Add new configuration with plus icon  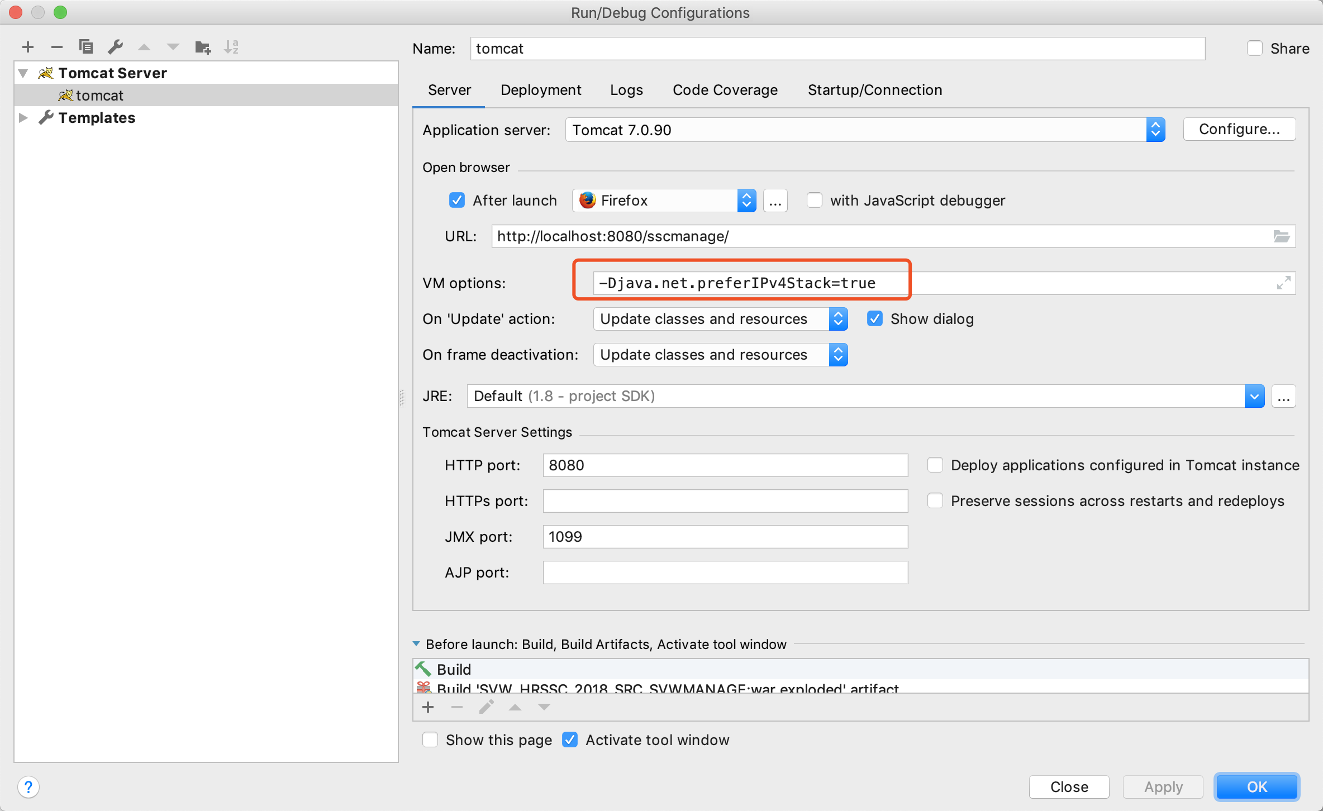[28, 47]
